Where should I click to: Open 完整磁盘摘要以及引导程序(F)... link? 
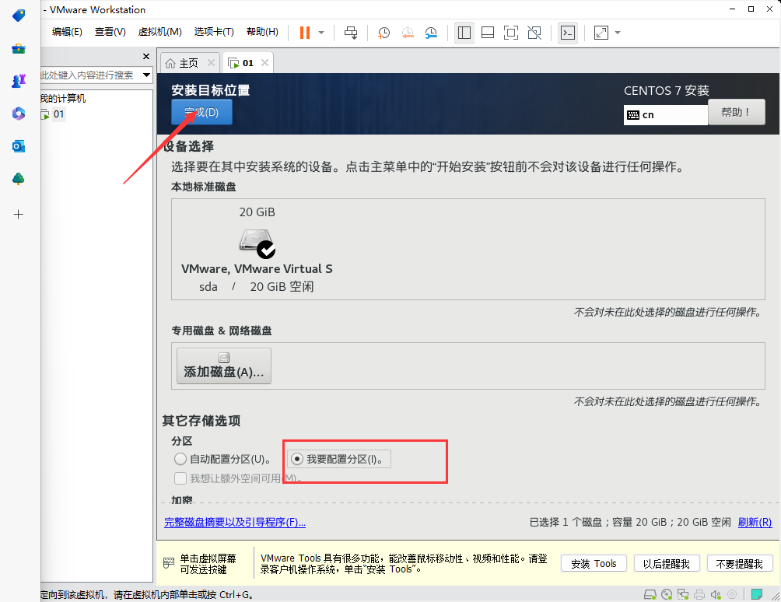[235, 522]
